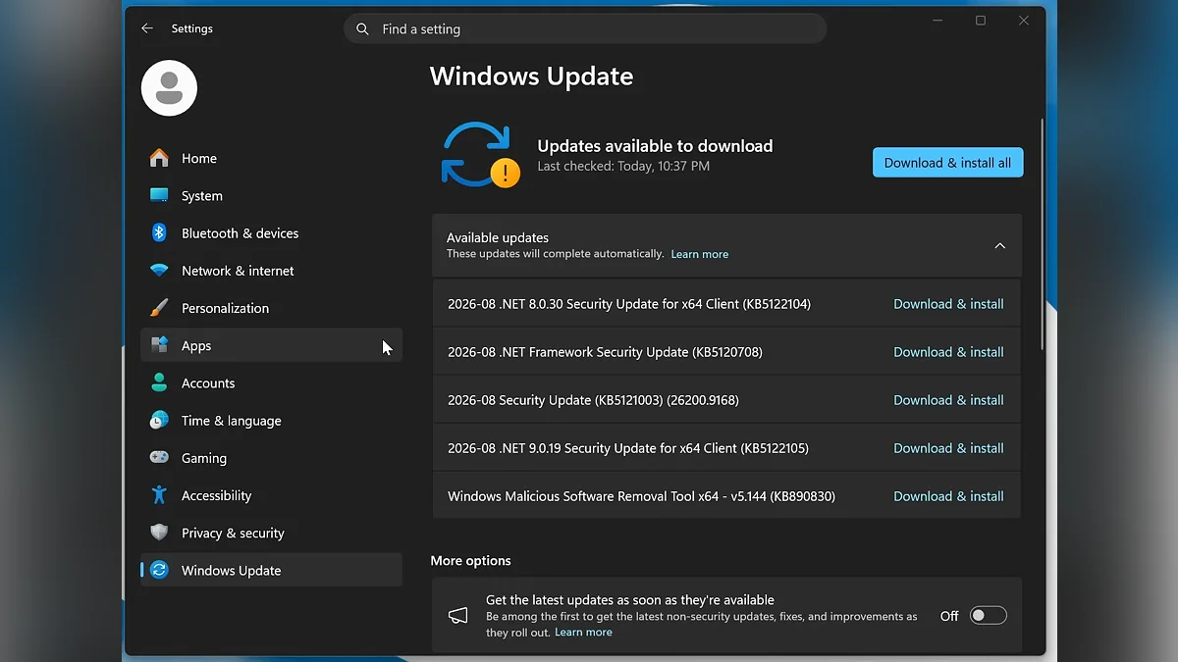Click 'Last checked: Today, 10:37 PM' text
The width and height of the screenshot is (1178, 662).
(x=623, y=167)
